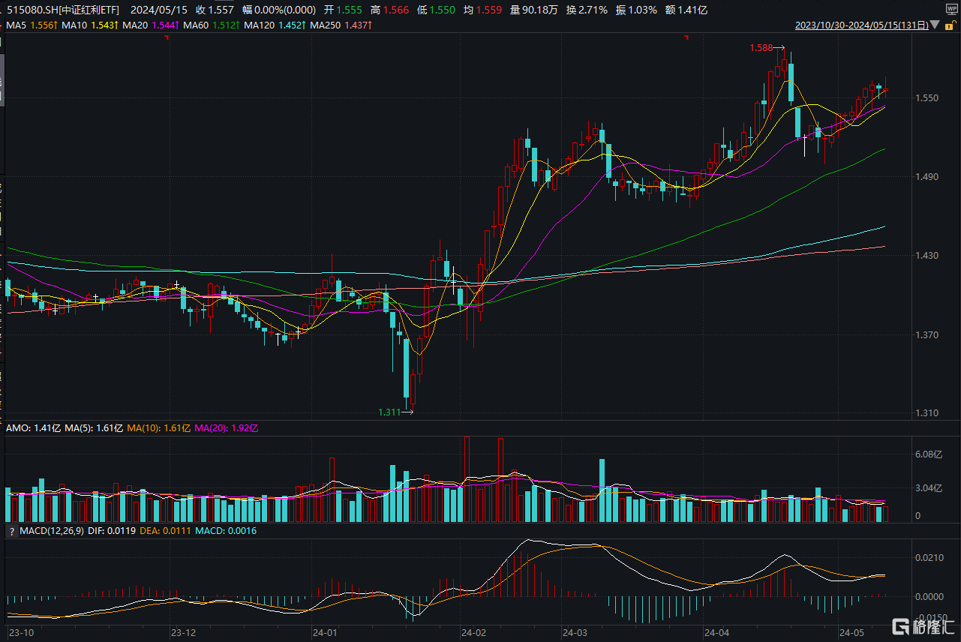Click the 3.04亿 amount axis label
This screenshot has height=642, width=961.
[x=928, y=488]
